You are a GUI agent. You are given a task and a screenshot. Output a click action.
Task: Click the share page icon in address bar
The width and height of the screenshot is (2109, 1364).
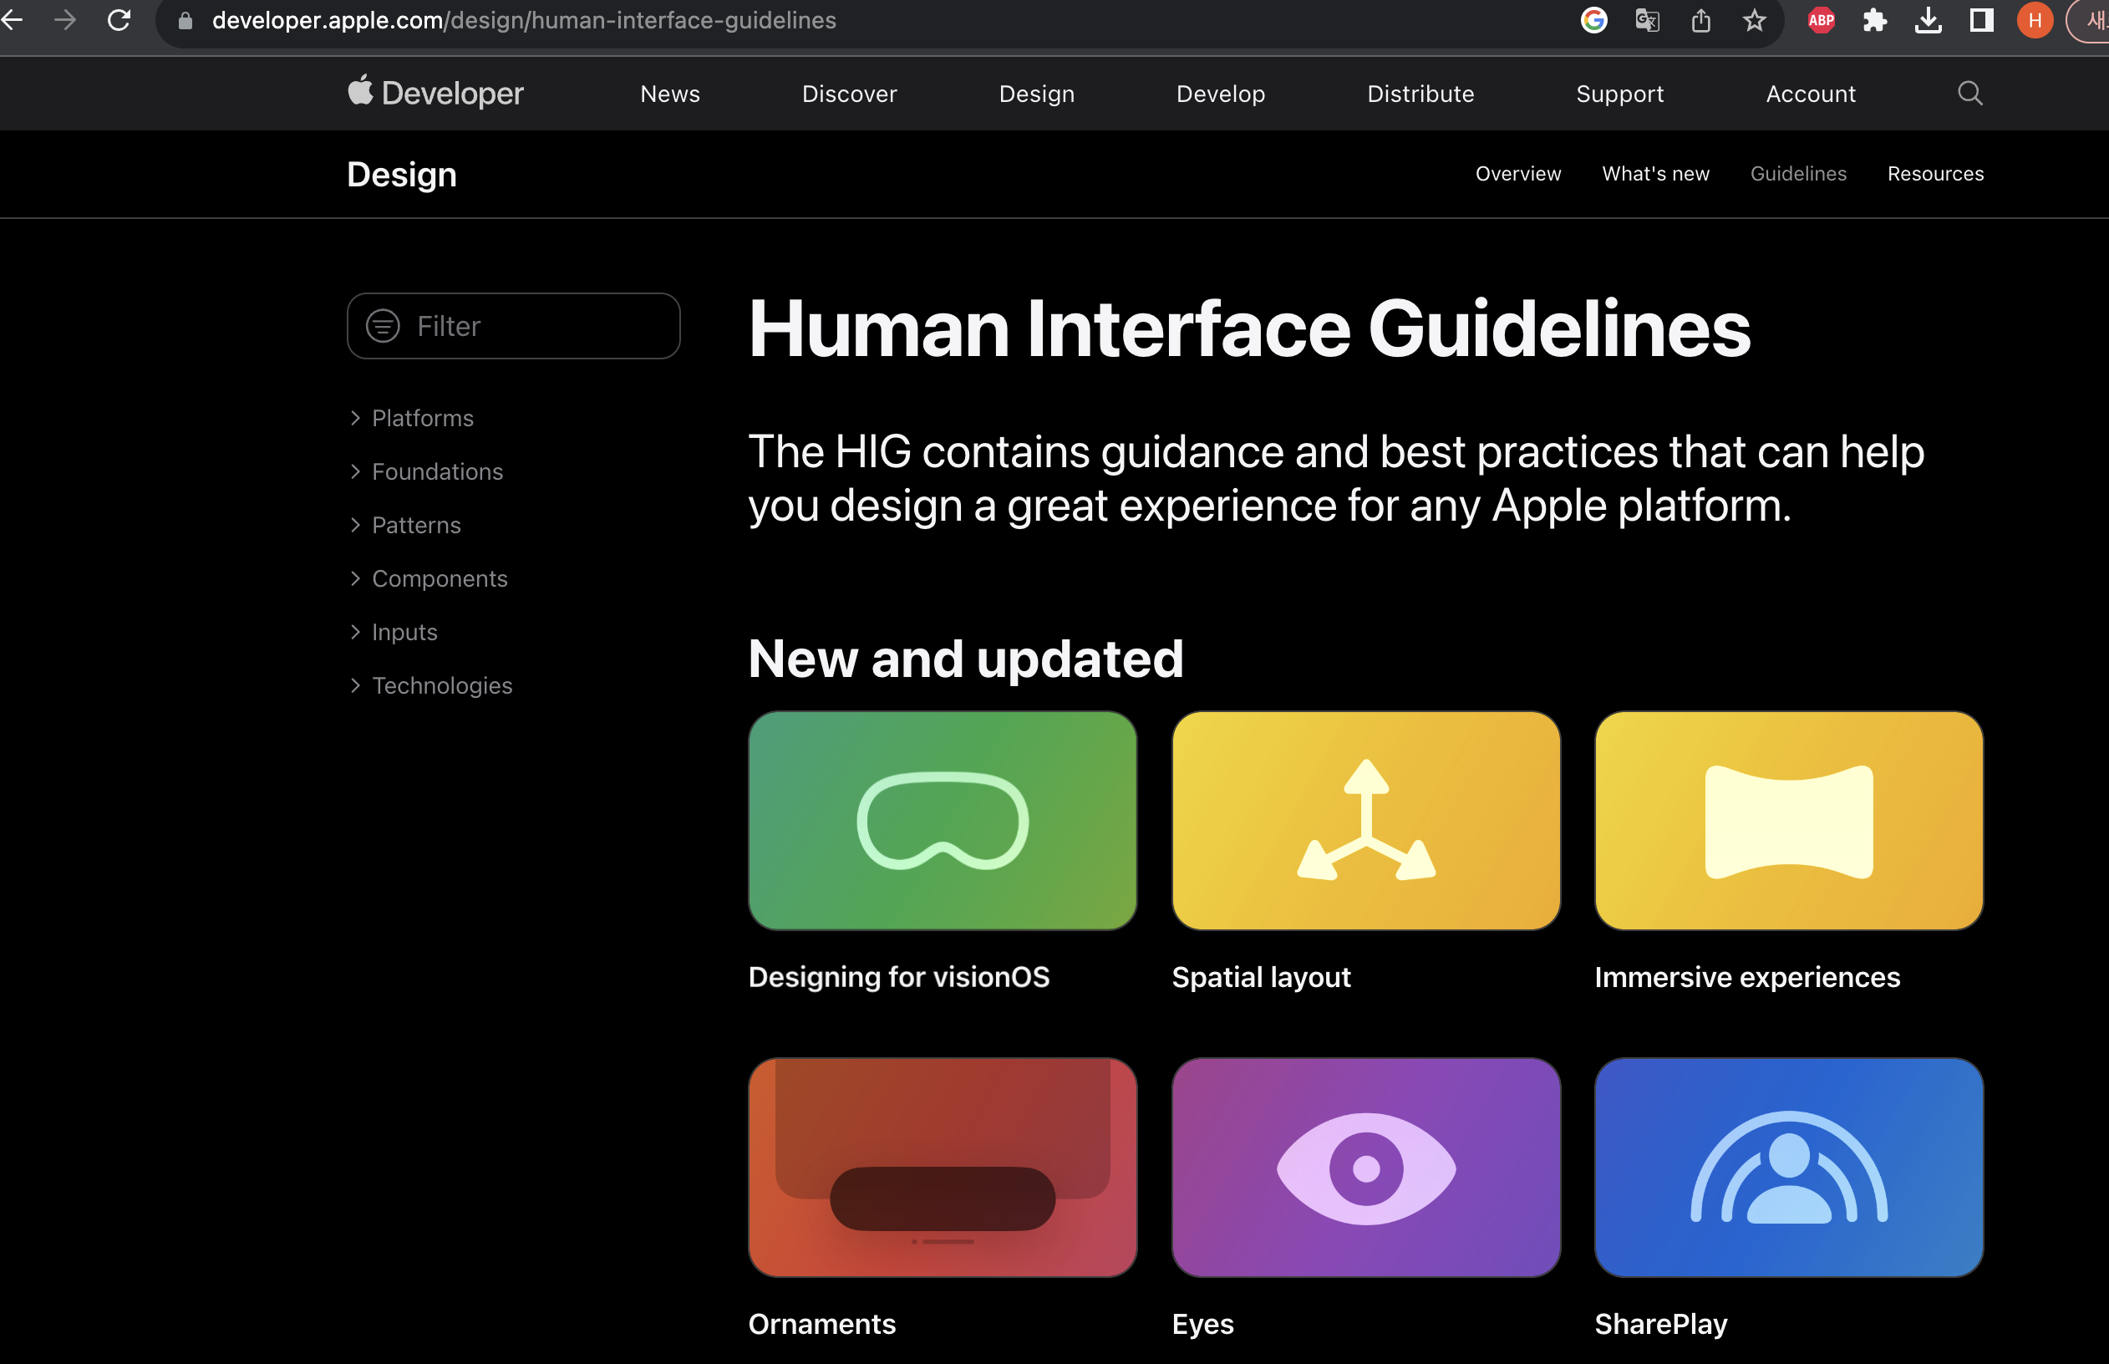[x=1701, y=19]
